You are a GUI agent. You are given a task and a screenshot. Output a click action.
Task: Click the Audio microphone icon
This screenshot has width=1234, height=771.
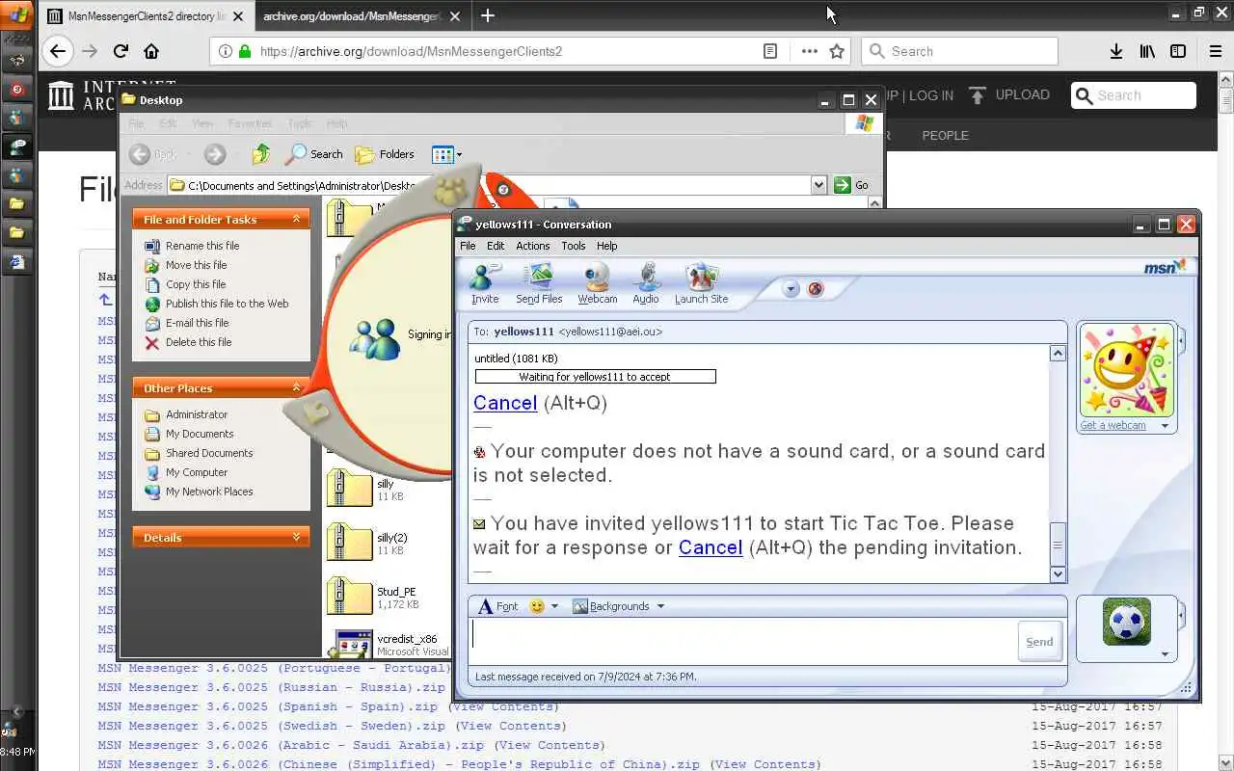(x=646, y=283)
